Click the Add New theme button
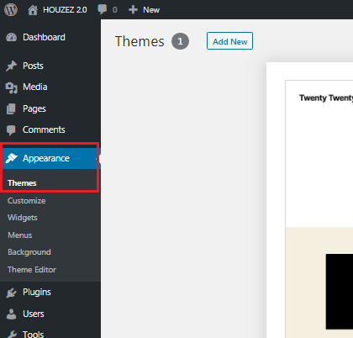The height and width of the screenshot is (338, 353). 229,41
